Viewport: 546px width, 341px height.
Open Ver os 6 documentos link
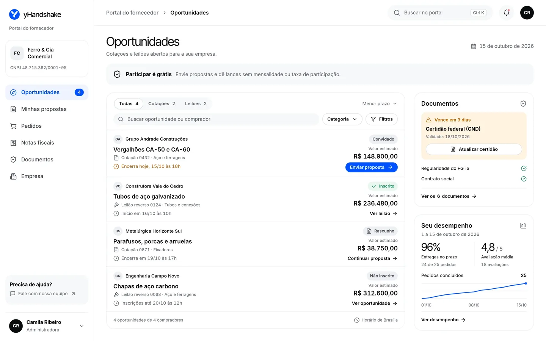449,196
